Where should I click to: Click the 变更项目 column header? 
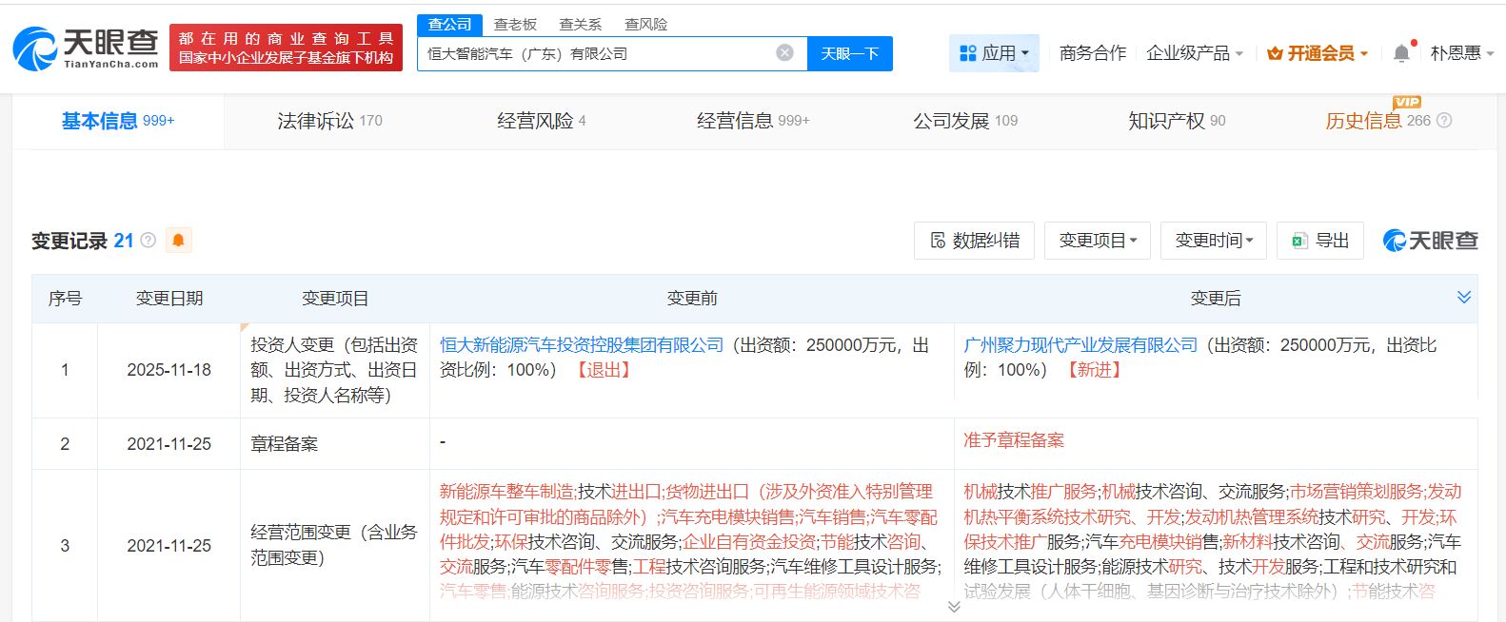click(335, 299)
